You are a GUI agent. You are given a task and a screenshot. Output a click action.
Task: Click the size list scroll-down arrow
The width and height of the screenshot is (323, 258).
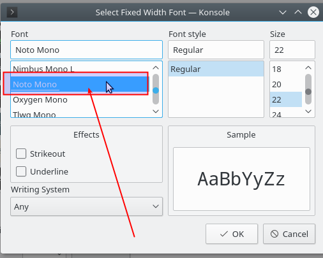308,111
